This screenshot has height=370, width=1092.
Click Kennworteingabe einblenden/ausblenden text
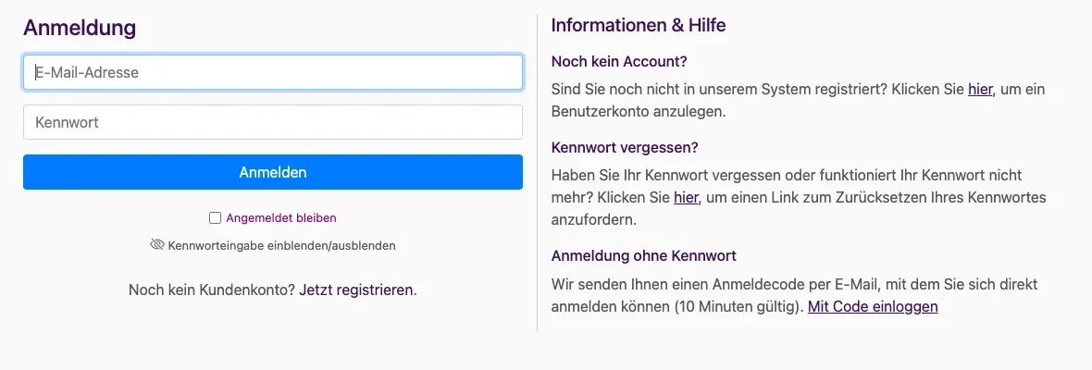tap(282, 245)
